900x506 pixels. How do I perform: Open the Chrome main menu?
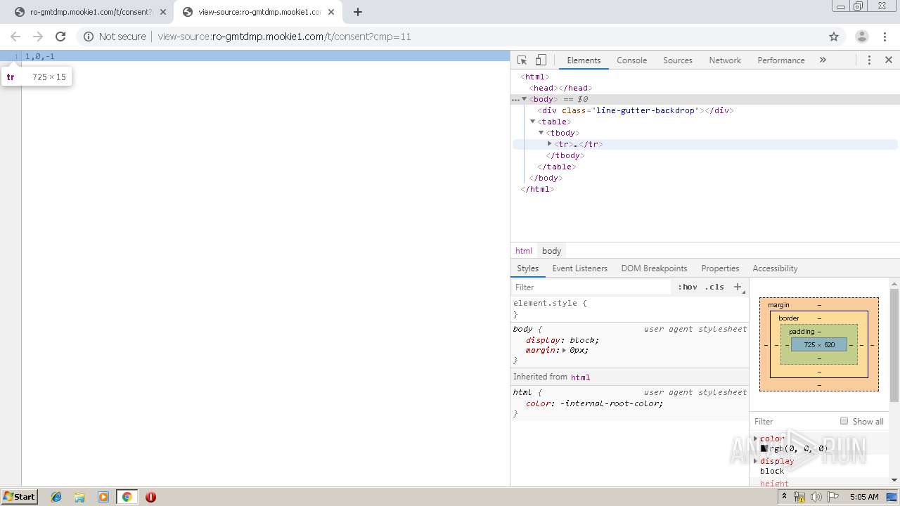(x=885, y=37)
